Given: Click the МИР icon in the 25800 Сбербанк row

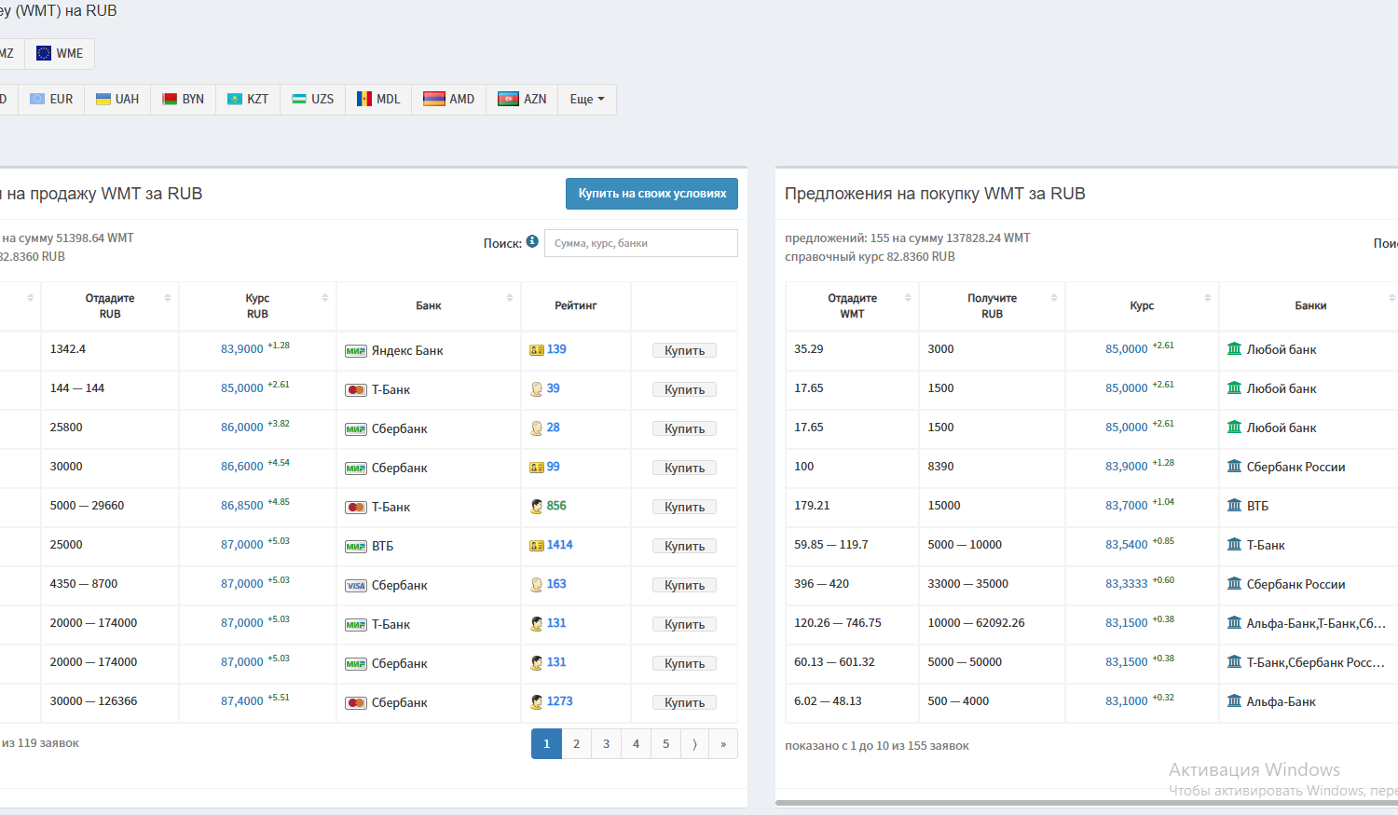Looking at the screenshot, I should coord(356,429).
